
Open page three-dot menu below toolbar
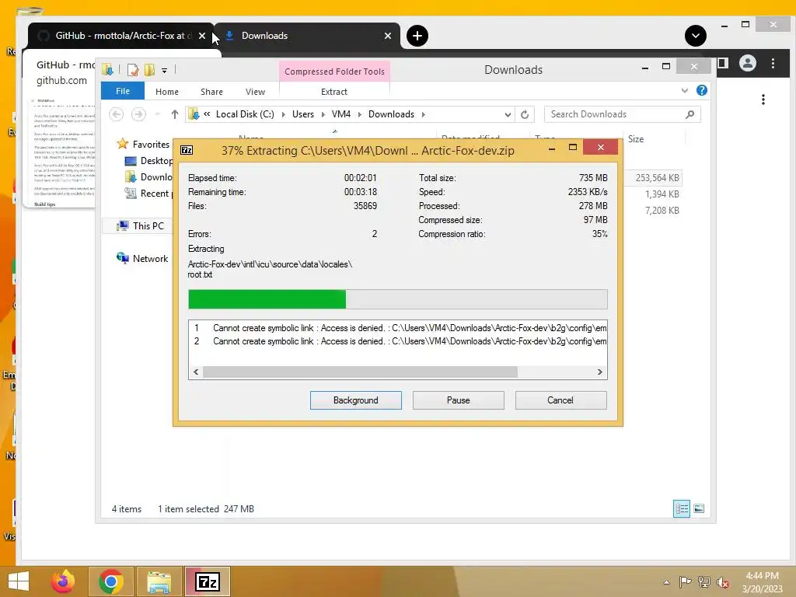pos(763,99)
